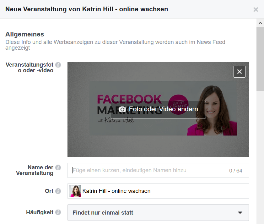
Task: Click the camera icon on the photo
Action: 122,109
